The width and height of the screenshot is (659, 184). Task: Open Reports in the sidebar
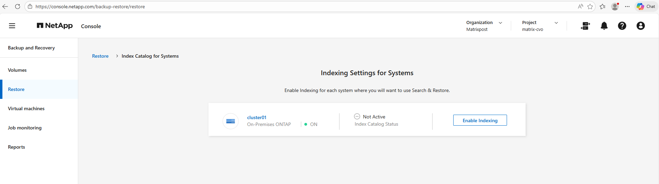17,147
